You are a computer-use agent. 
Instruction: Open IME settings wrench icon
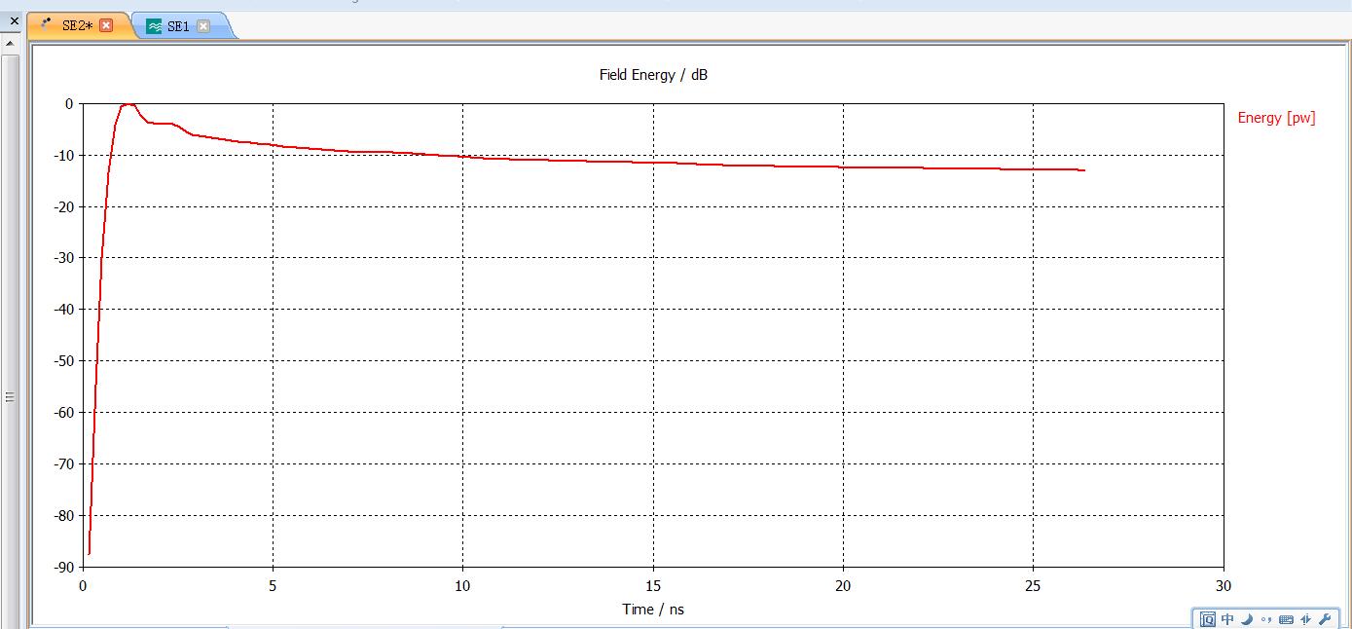(1325, 619)
